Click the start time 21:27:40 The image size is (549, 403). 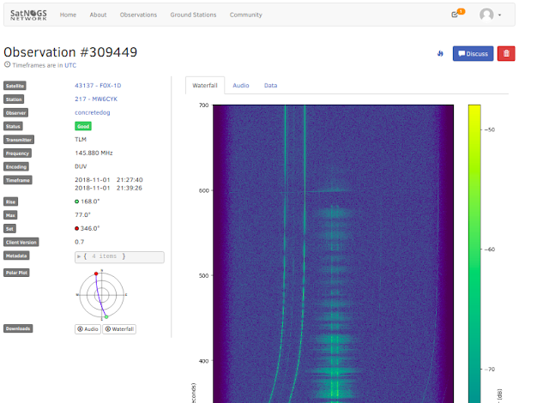[x=130, y=180]
